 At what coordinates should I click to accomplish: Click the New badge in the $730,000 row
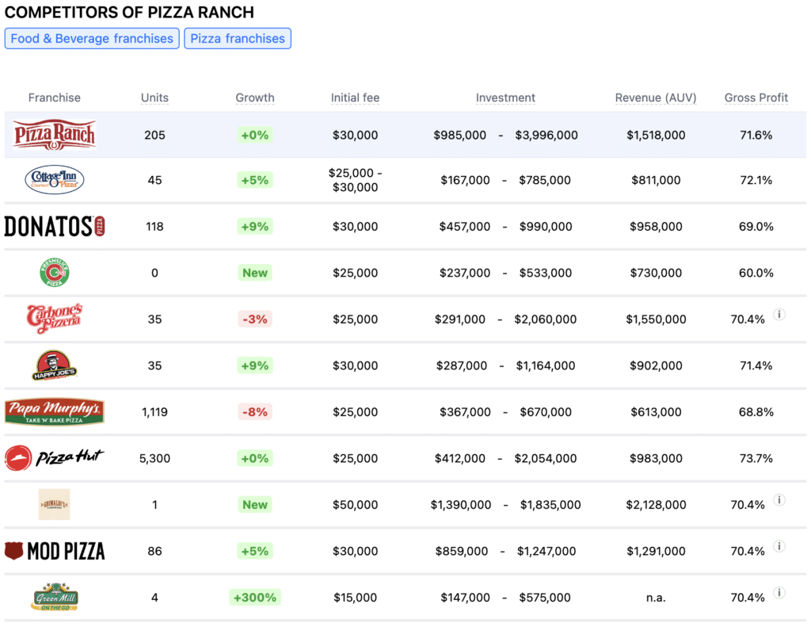point(255,273)
